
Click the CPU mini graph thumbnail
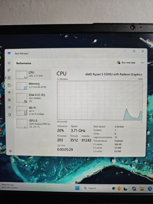22,75
